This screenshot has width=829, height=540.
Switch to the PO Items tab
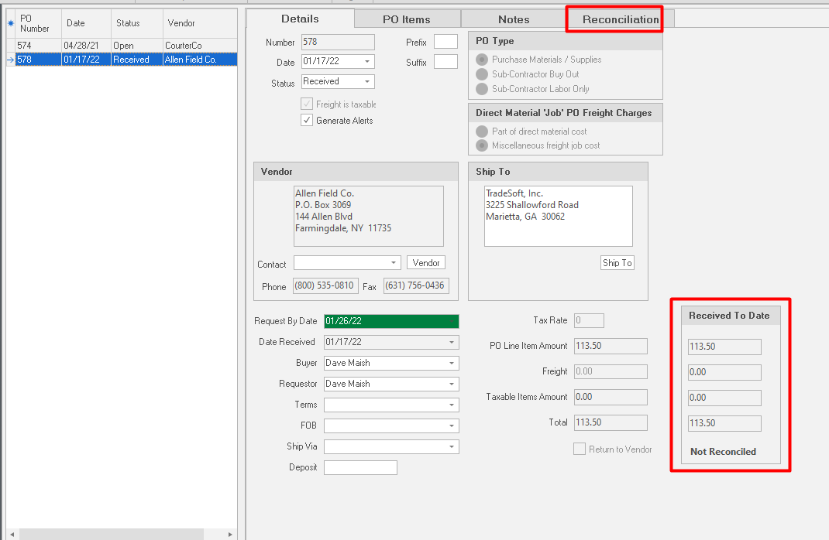click(406, 19)
